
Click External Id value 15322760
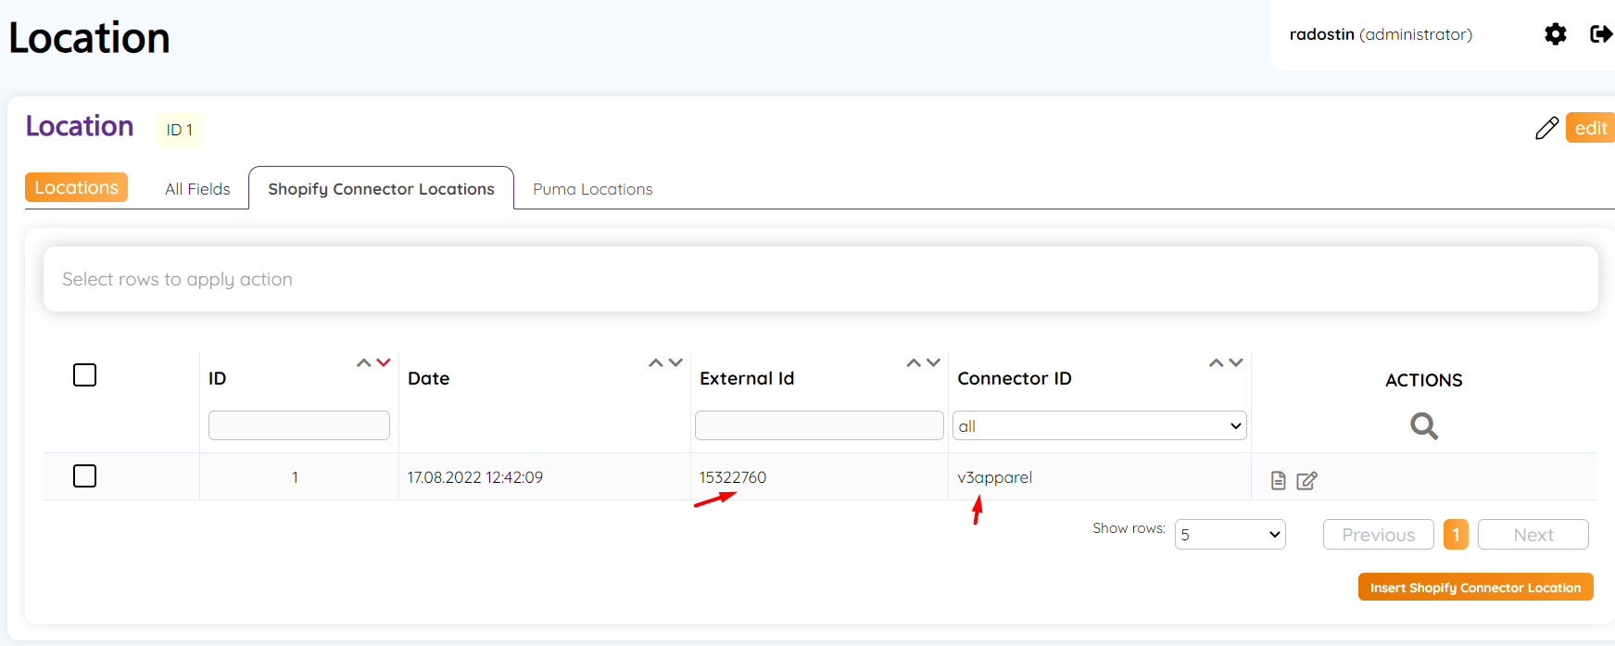733,477
